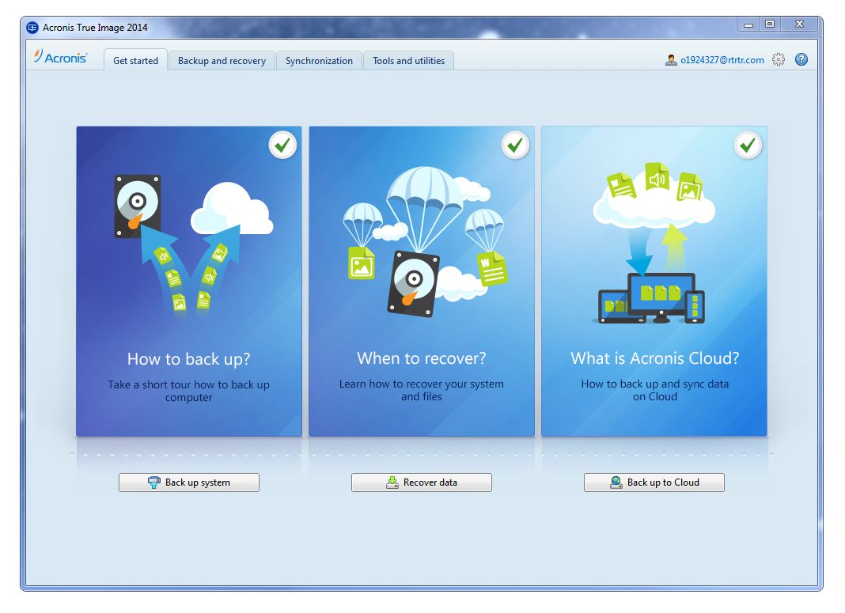Select the Tools and utilities tab

[x=408, y=60]
